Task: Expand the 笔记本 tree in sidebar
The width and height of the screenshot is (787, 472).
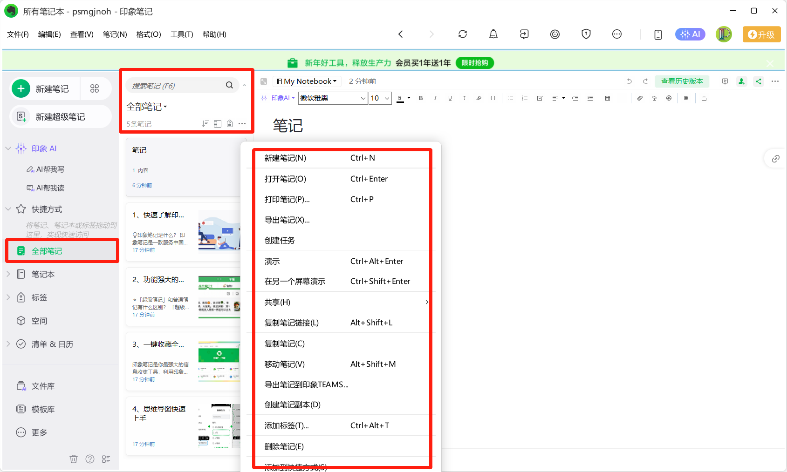Action: (x=8, y=274)
